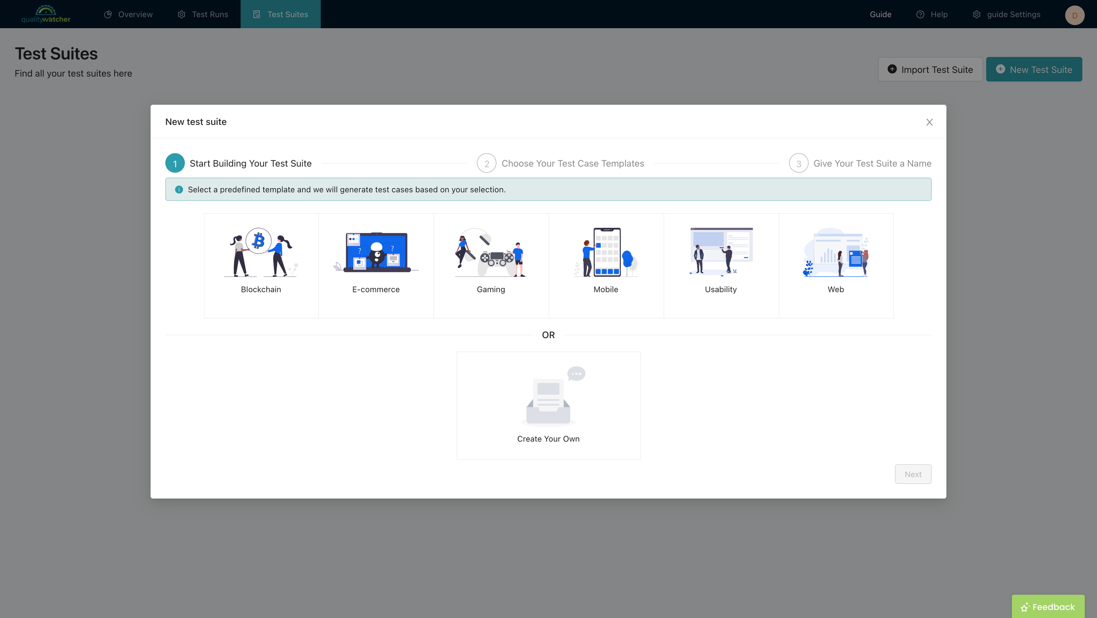Screen dimensions: 1097x618
Task: Open the Help menu
Action: click(932, 14)
